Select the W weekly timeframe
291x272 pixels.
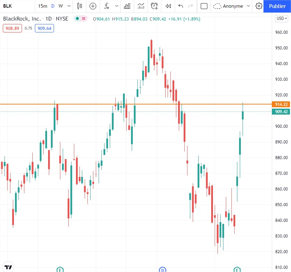coord(61,6)
